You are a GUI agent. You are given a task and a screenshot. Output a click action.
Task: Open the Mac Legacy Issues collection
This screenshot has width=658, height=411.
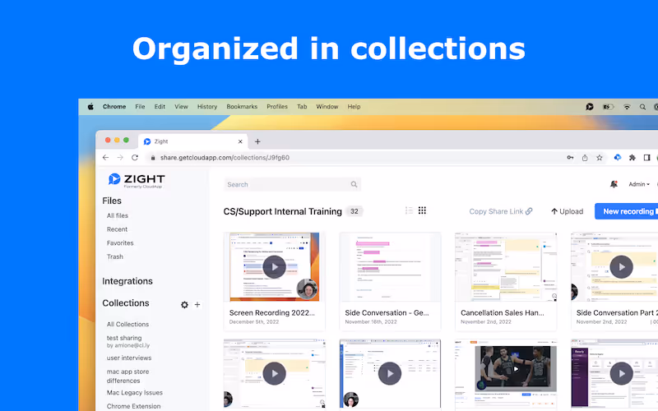(134, 393)
